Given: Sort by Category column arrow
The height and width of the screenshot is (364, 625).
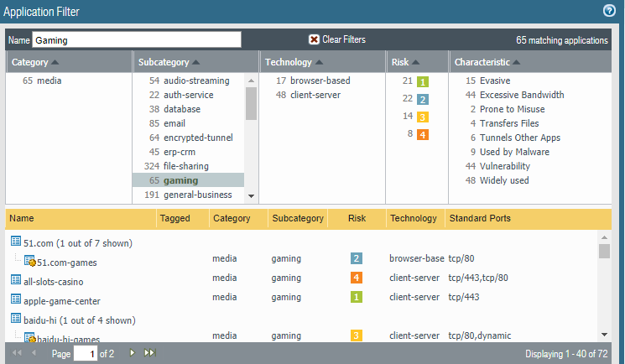Looking at the screenshot, I should point(55,62).
